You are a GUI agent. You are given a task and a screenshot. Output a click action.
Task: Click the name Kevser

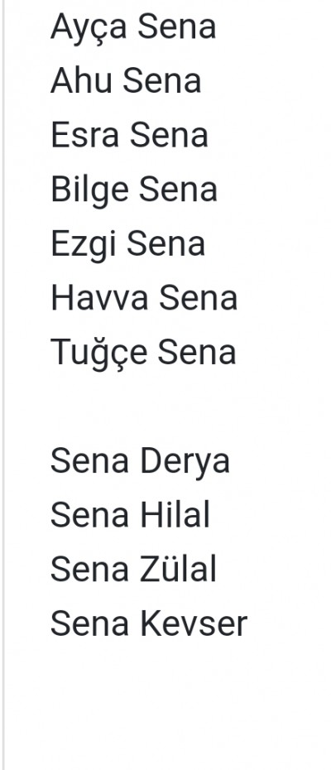(x=194, y=623)
